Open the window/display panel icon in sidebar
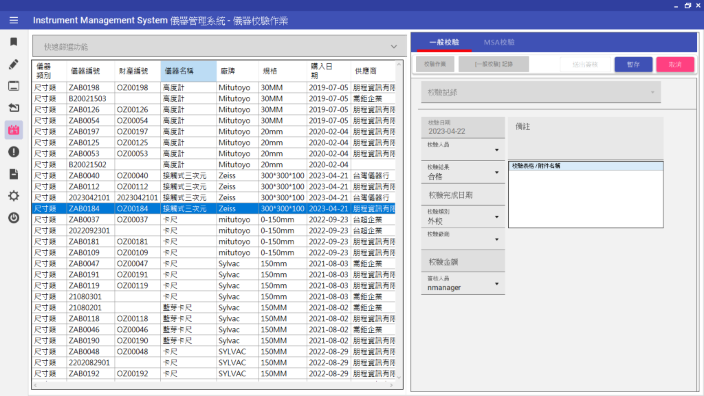This screenshot has height=396, width=704. (13, 86)
